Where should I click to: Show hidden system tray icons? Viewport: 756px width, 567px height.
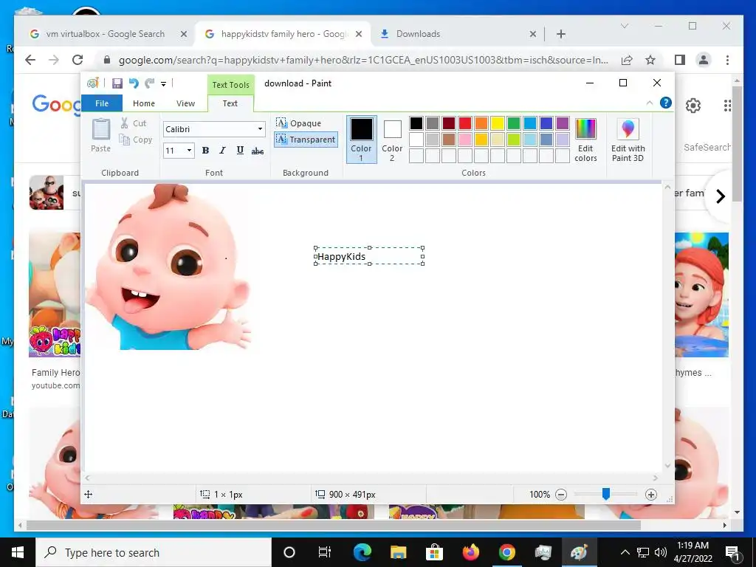click(625, 552)
